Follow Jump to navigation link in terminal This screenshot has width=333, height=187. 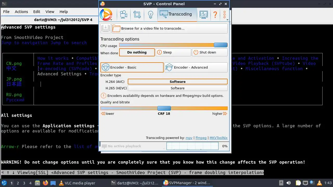click(x=24, y=43)
